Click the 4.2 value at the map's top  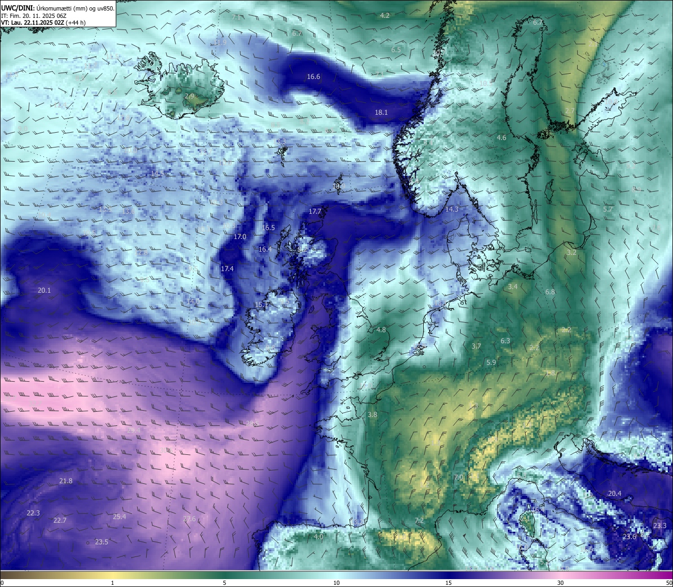[x=385, y=16]
